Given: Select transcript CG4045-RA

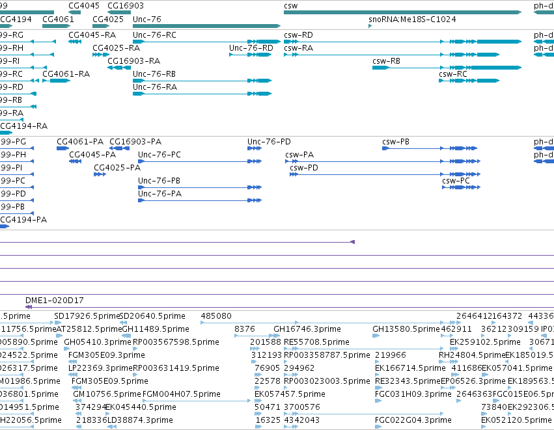Looking at the screenshot, I should click(75, 42).
